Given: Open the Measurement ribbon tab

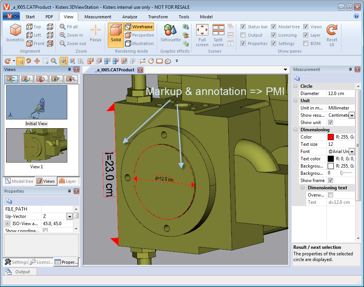Looking at the screenshot, I should click(98, 17).
